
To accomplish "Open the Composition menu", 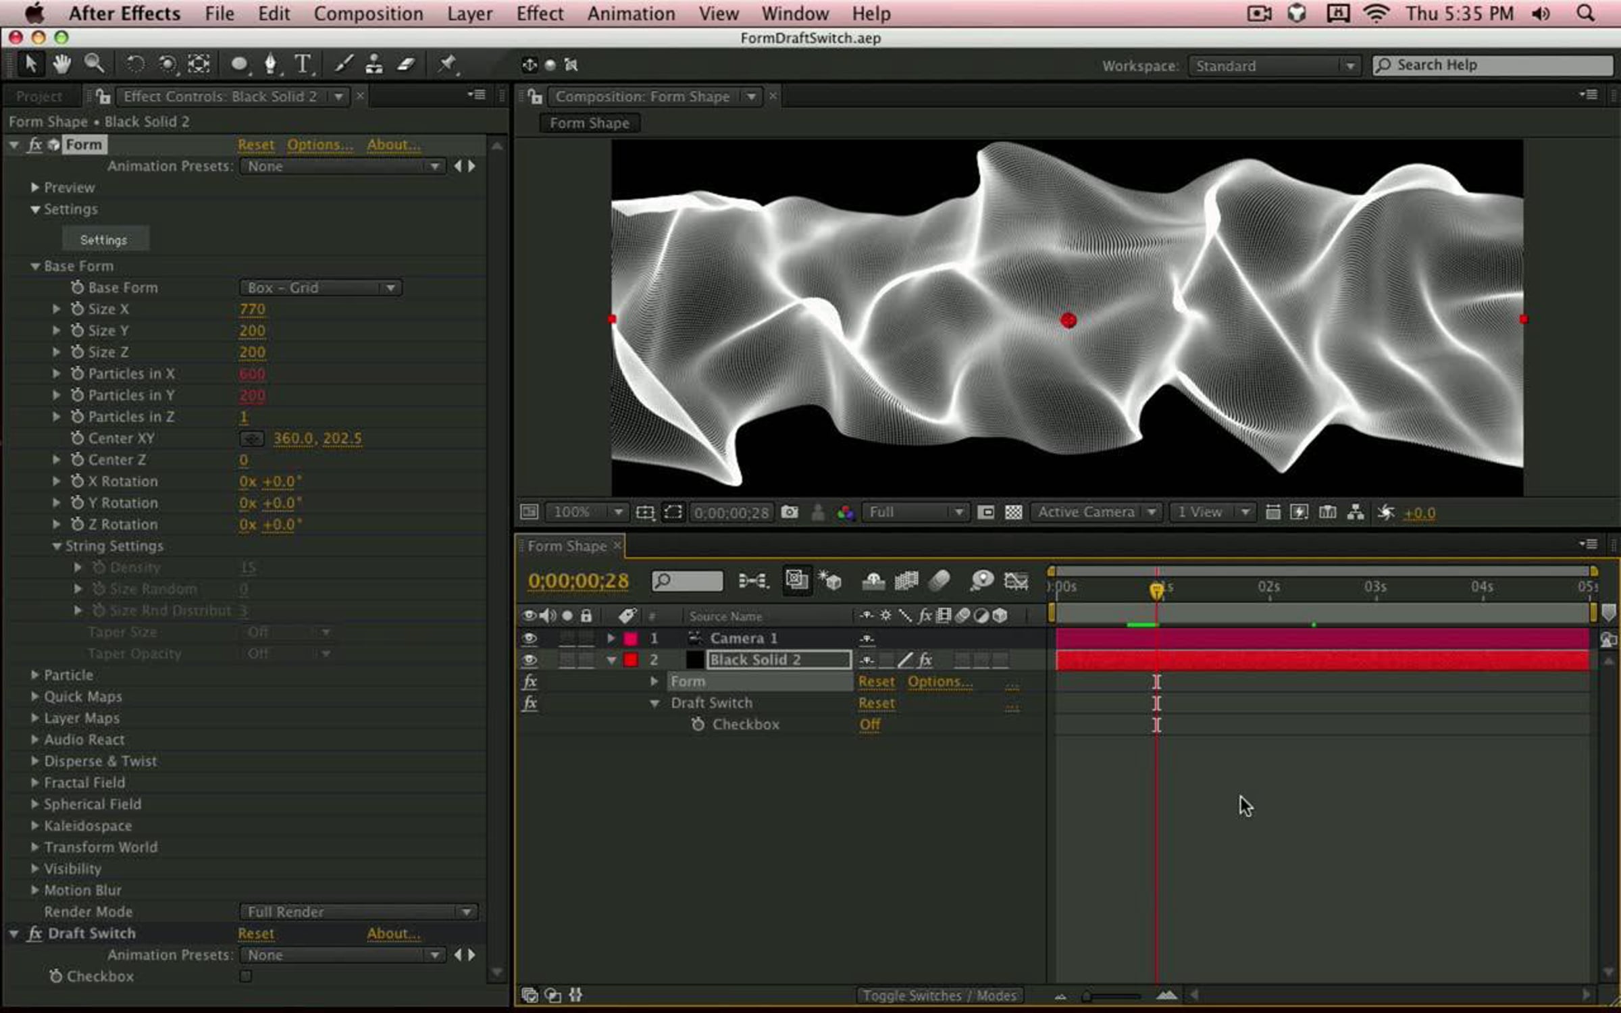I will point(368,14).
